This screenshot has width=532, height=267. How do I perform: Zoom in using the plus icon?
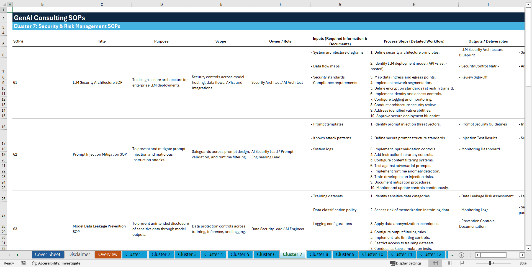pos(514,263)
